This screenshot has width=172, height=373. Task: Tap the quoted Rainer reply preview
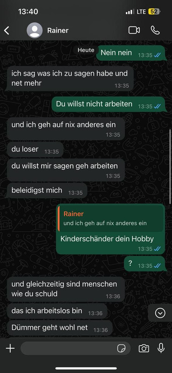point(111,219)
